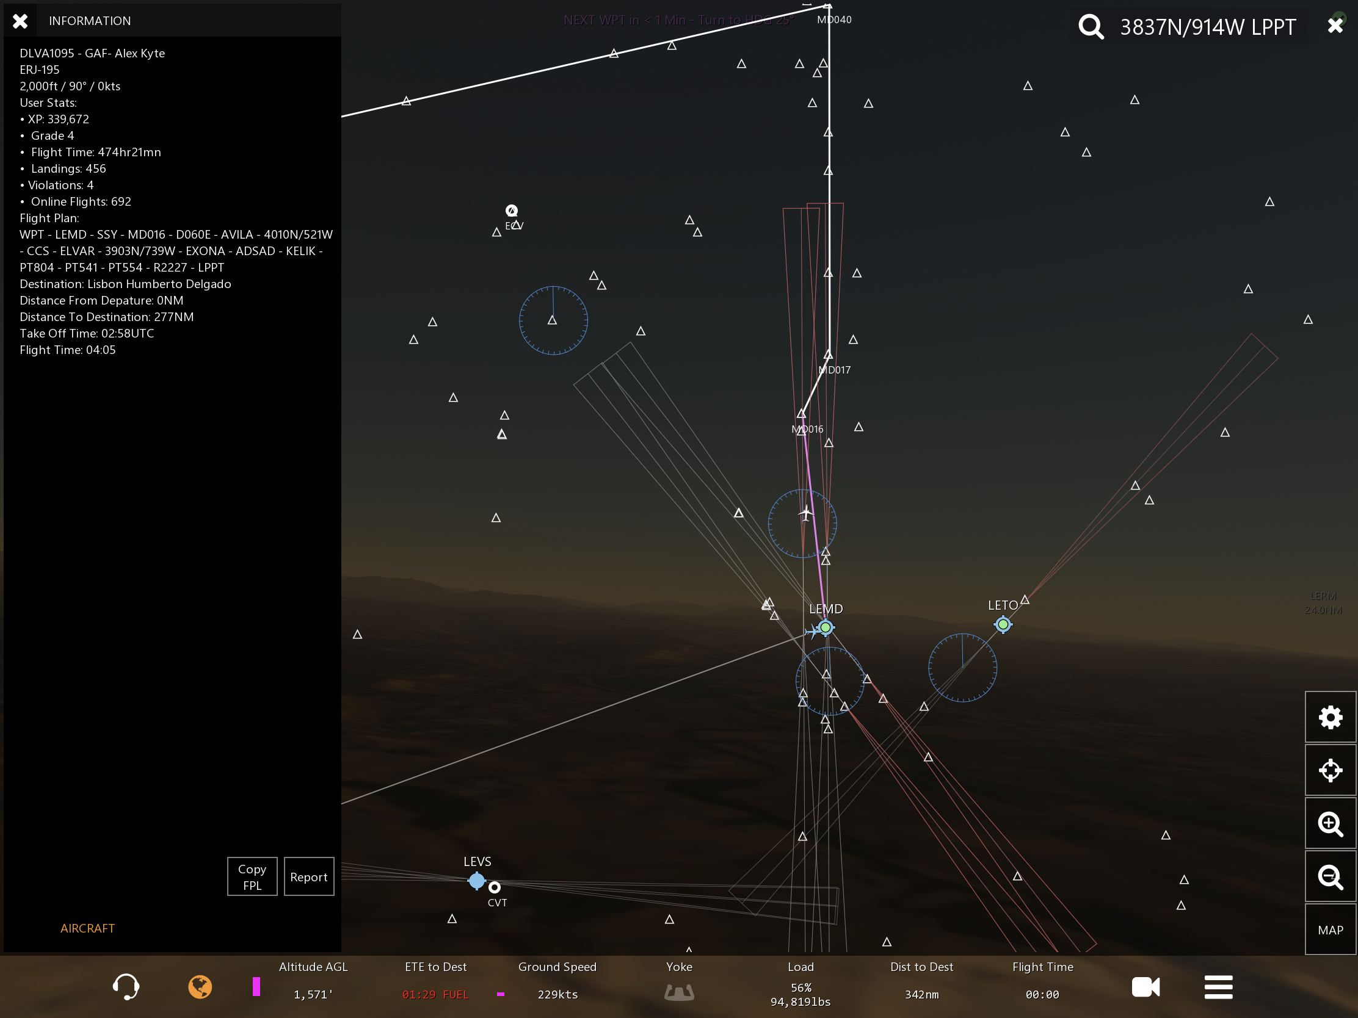This screenshot has height=1018, width=1358.
Task: Close the INFORMATION panel
Action: coord(20,21)
